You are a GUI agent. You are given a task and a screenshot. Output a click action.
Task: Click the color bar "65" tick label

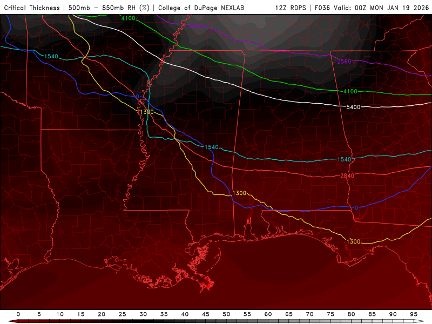coord(289,314)
